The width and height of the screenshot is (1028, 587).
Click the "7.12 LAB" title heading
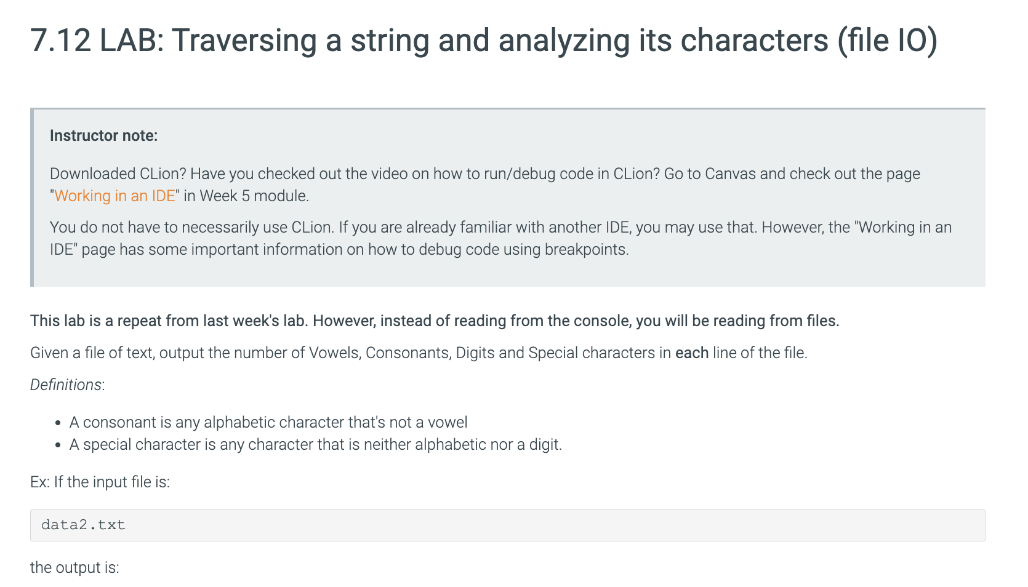(484, 41)
